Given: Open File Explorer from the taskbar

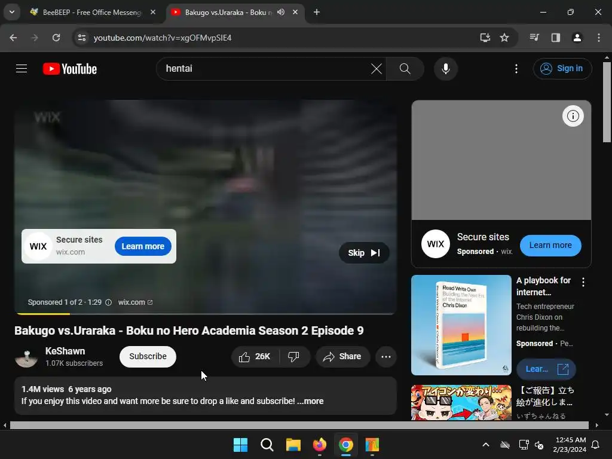Looking at the screenshot, I should [293, 445].
